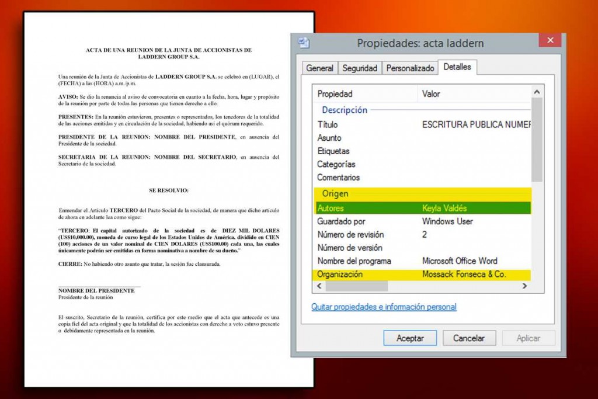Click the horizontal scrollbar thumb

pos(356,286)
